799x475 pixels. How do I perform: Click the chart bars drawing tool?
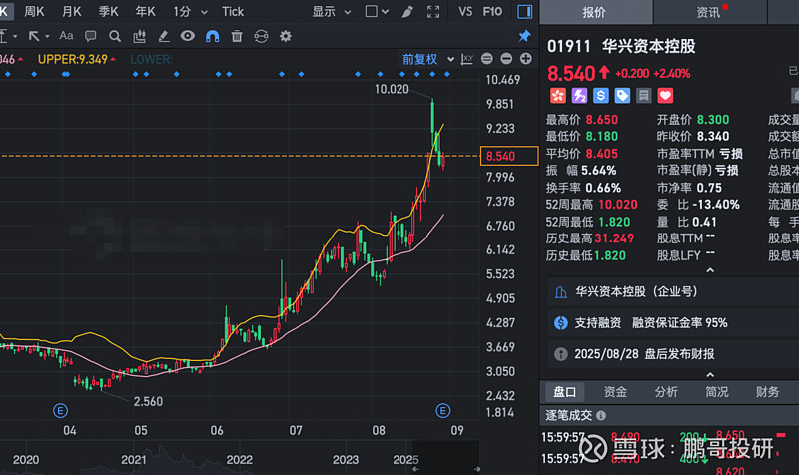pyautogui.click(x=139, y=36)
